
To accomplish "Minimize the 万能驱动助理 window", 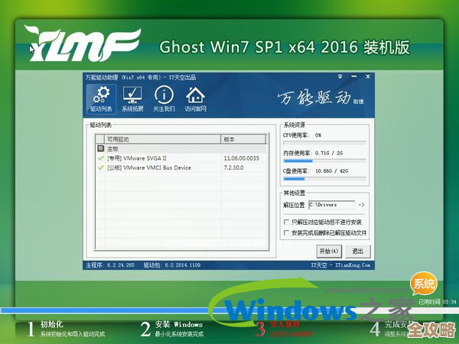I will [x=354, y=77].
